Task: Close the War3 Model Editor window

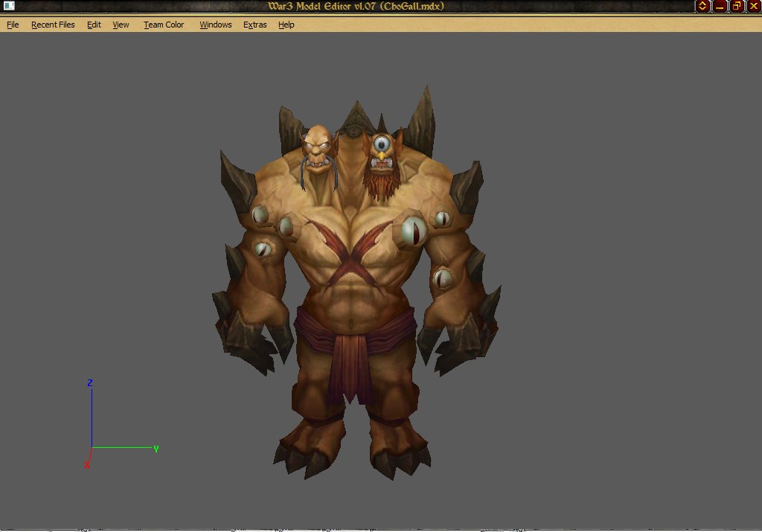Action: pos(754,6)
